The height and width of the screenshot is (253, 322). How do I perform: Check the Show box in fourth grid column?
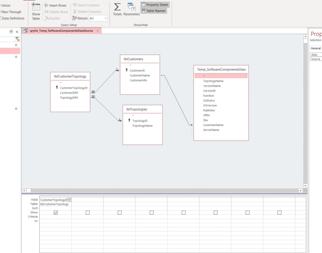click(x=151, y=212)
